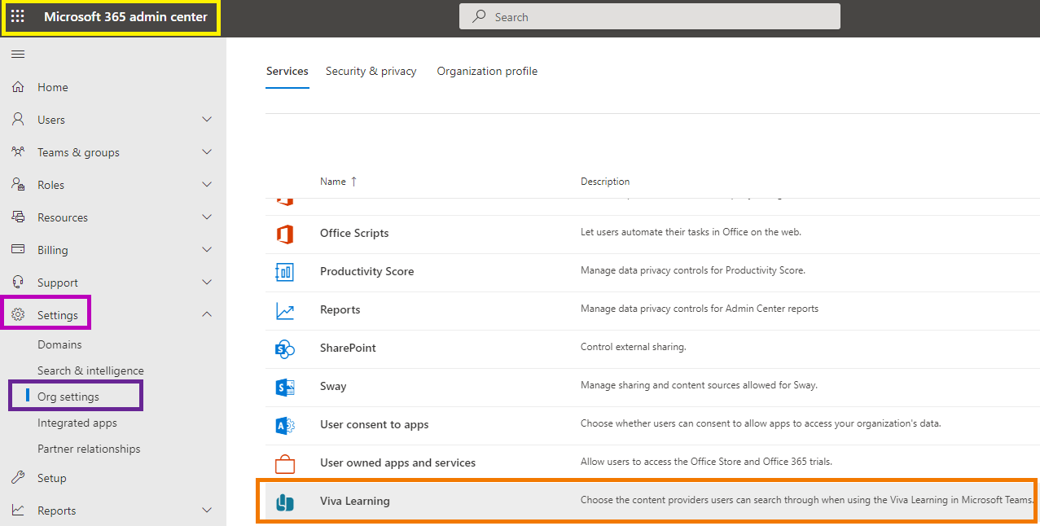The image size is (1040, 526).
Task: Expand the Resources chevron
Action: (207, 217)
